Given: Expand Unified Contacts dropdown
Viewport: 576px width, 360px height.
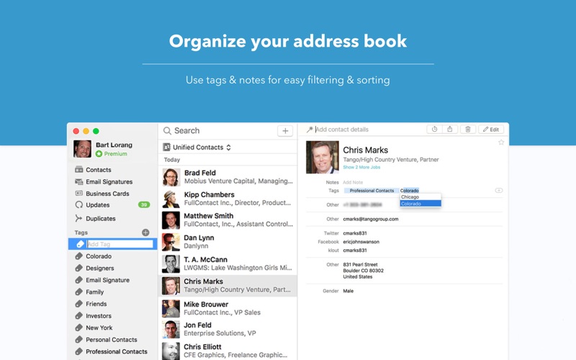Looking at the screenshot, I should pos(197,148).
